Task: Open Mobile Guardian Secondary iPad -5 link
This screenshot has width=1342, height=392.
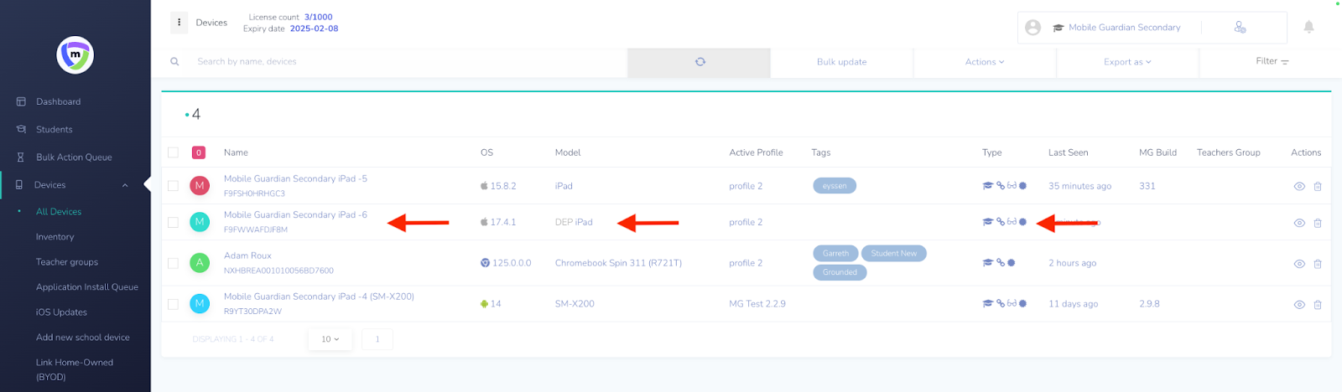Action: click(x=295, y=178)
